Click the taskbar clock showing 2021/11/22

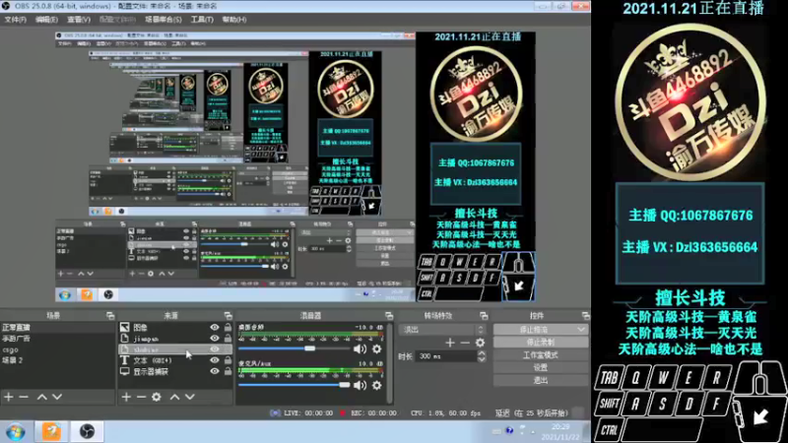tap(560, 432)
